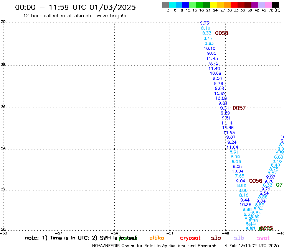Viewport: 284px width, 249px height.
Task: Select the 9.89 reading
Action: [x=225, y=113]
